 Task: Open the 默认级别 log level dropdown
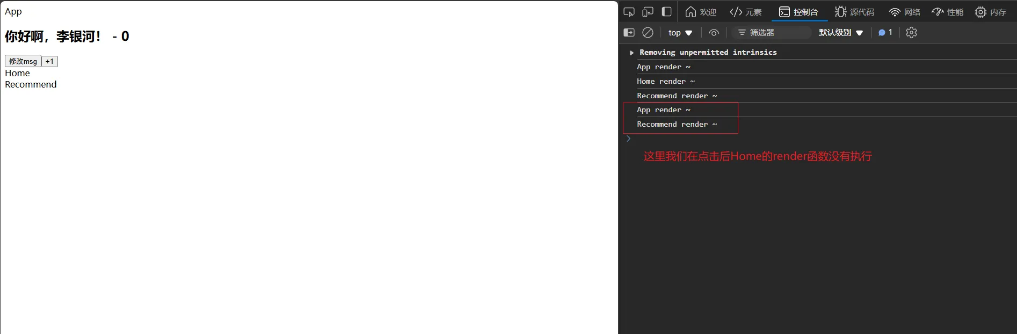click(841, 33)
